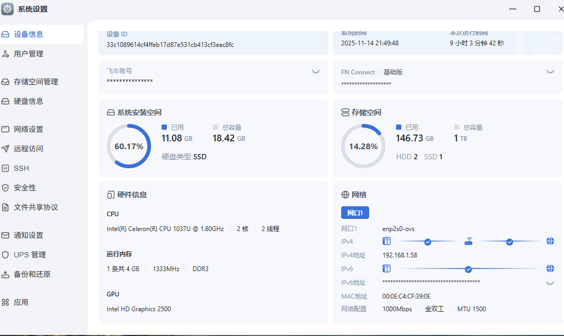Viewport: 564px width, 336px height.
Task: Click the 1000Mbps network speed value
Action: pos(397,309)
